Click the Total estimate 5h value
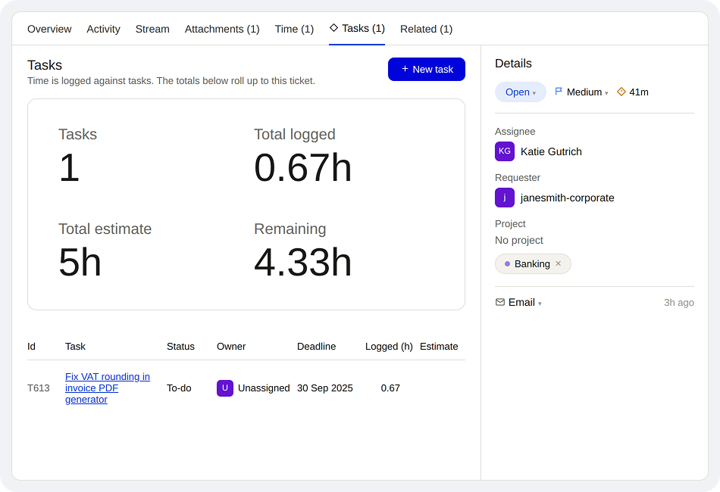720x492 pixels. pyautogui.click(x=80, y=263)
